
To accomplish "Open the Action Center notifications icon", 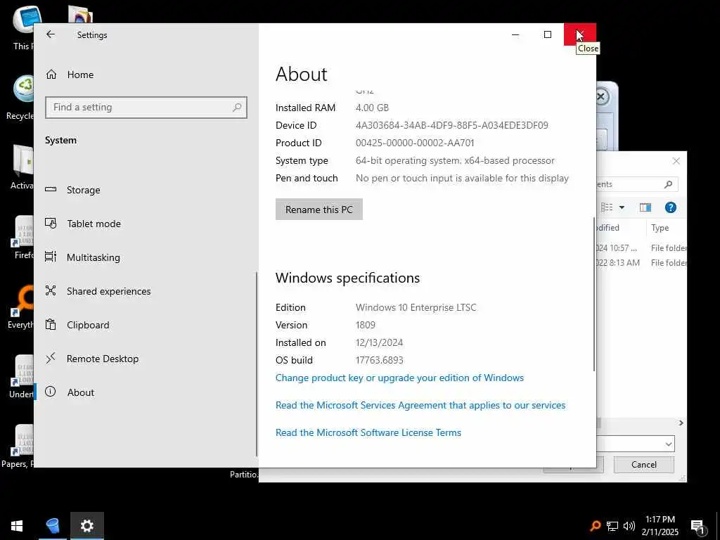I will [697, 527].
